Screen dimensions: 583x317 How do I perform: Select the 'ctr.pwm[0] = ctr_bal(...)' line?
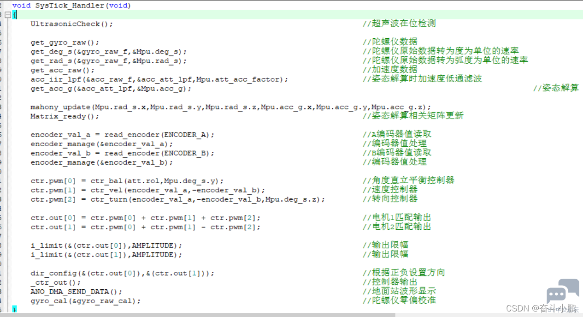click(x=127, y=180)
